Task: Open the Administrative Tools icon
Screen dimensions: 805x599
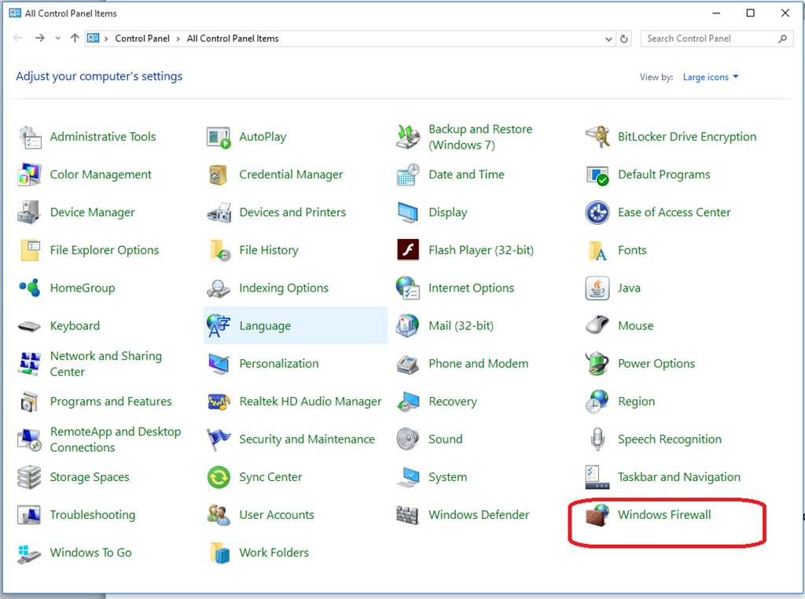Action: [29, 137]
